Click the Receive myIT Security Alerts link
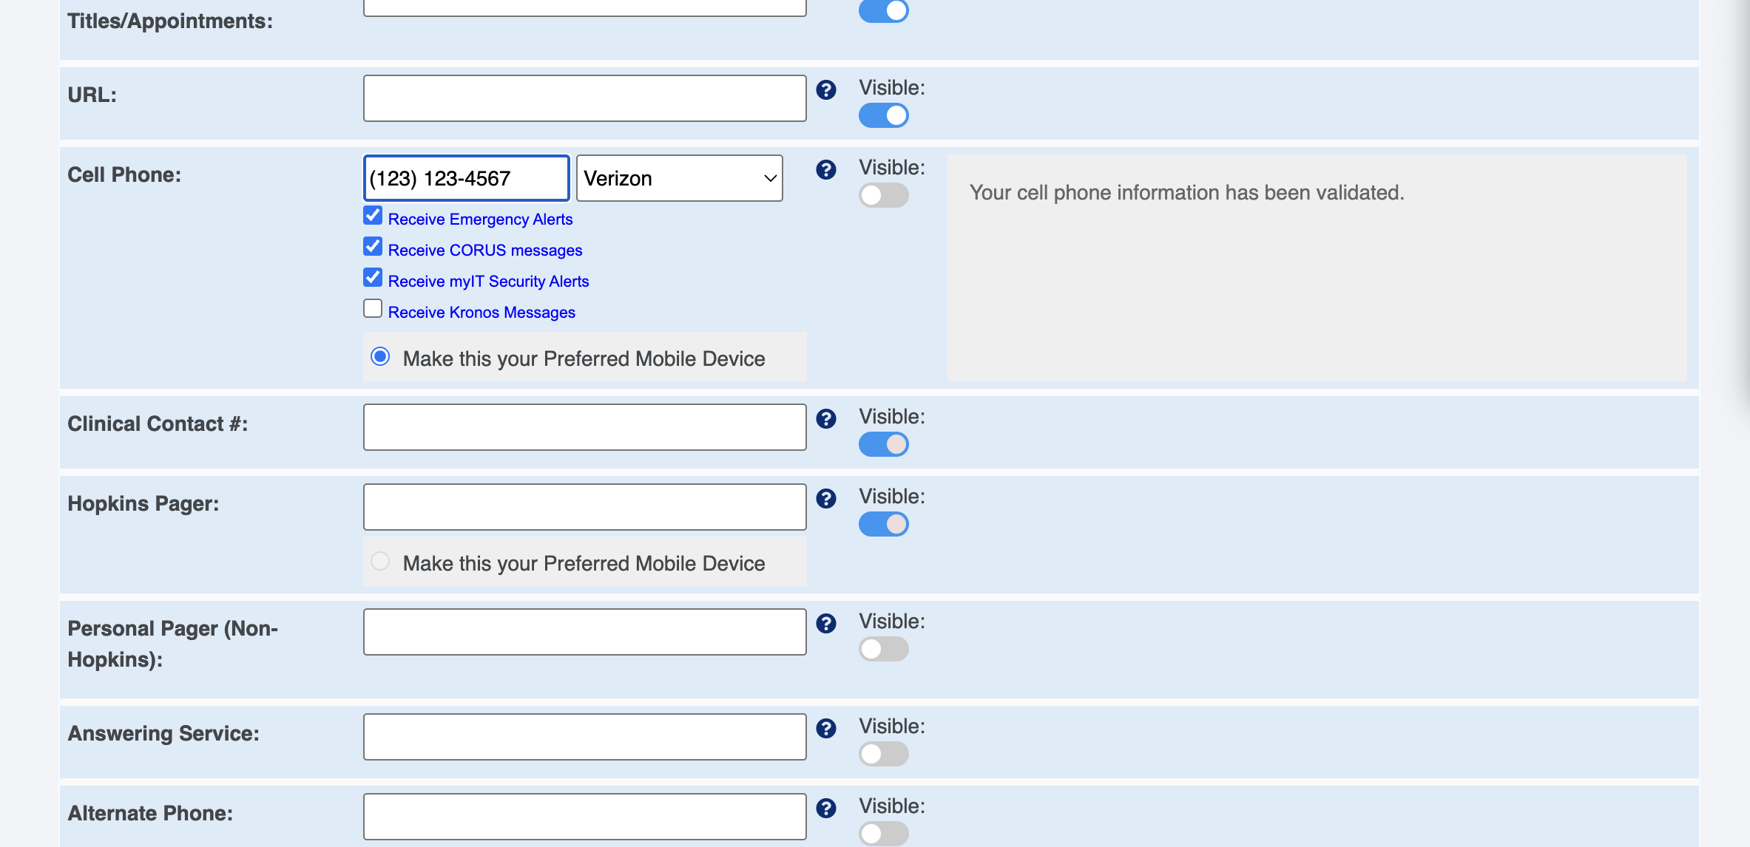 click(x=488, y=282)
